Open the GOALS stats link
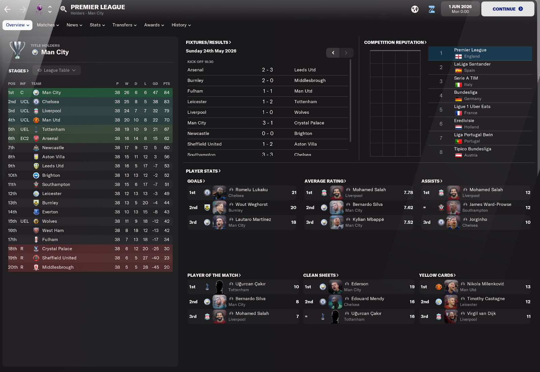 click(196, 181)
